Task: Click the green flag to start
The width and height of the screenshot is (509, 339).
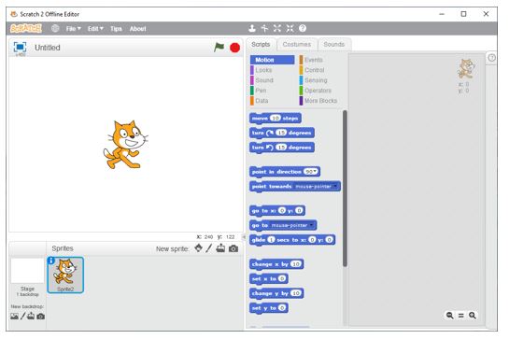Action: pyautogui.click(x=219, y=48)
